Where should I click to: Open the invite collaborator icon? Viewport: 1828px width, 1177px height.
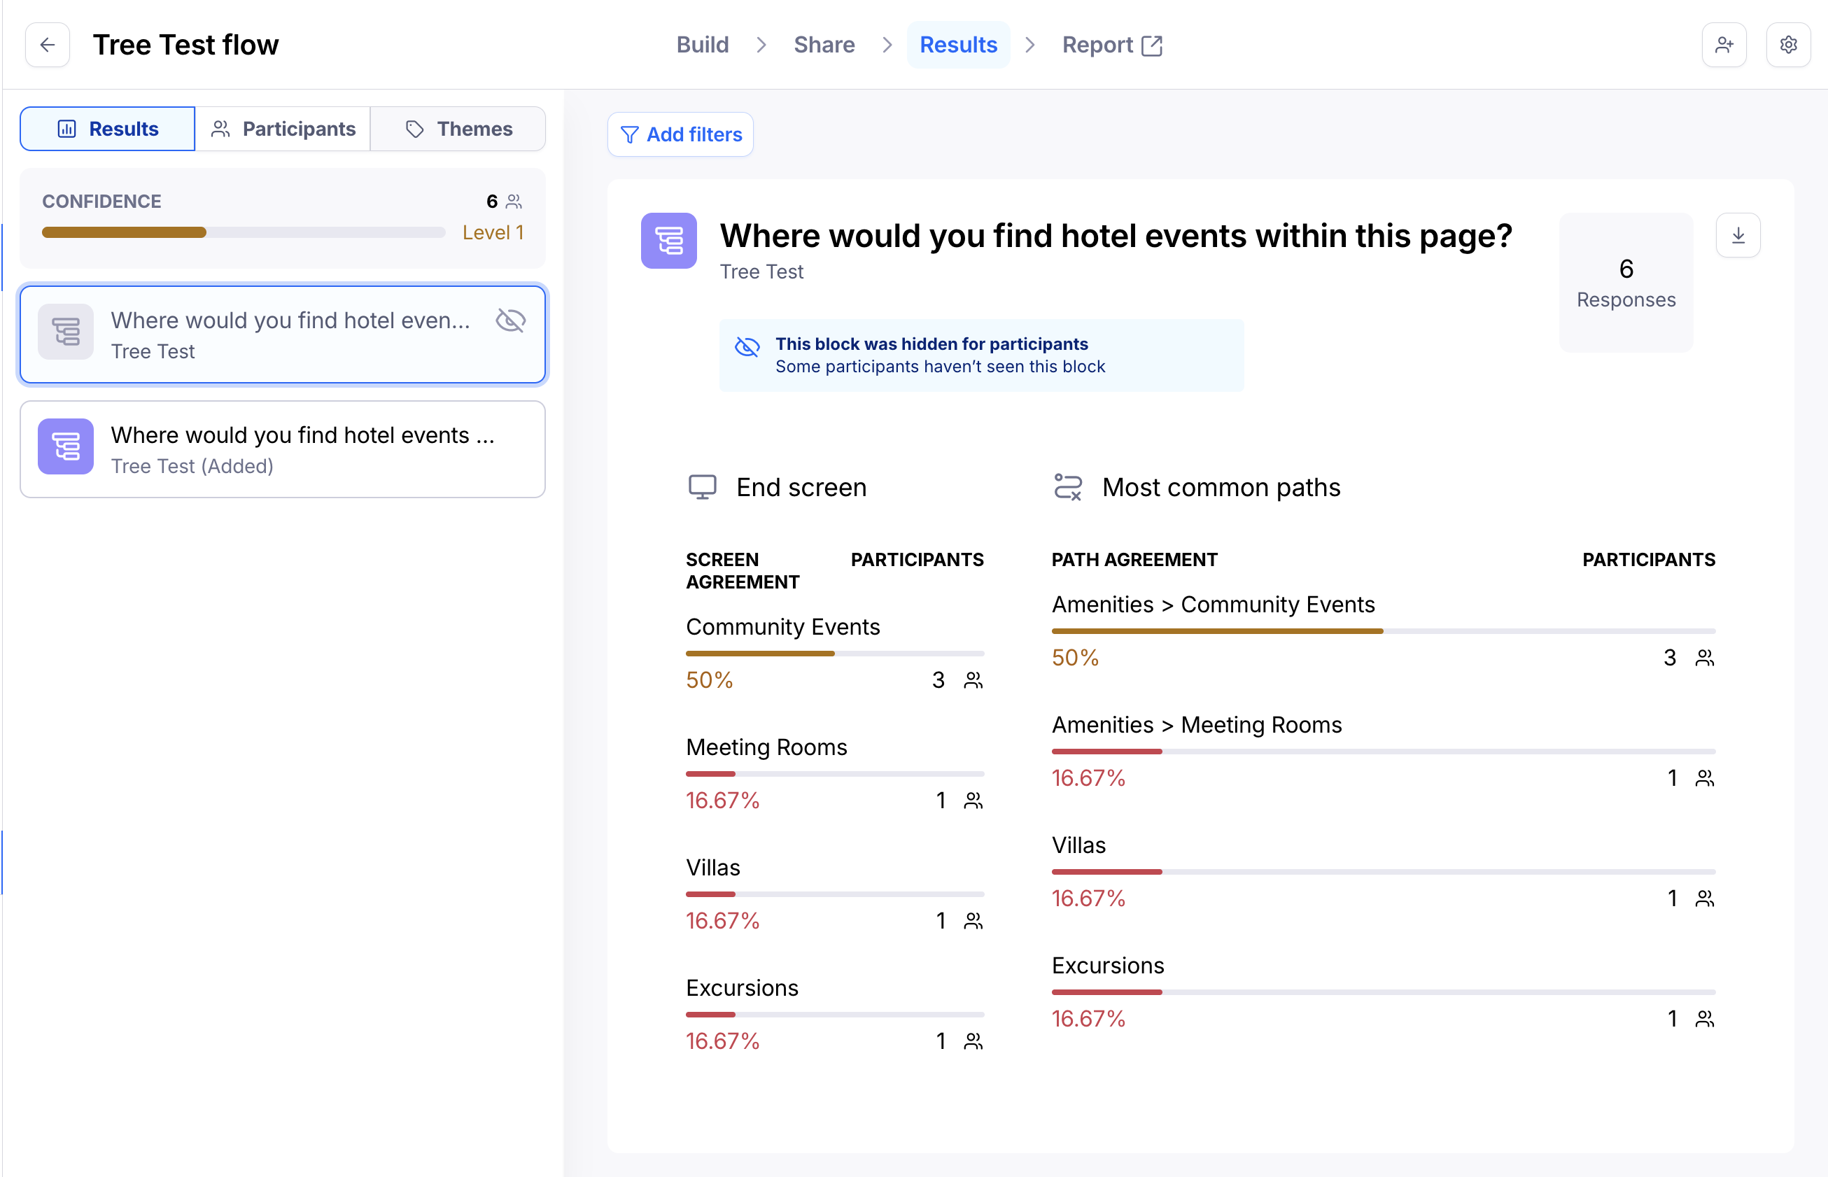[1724, 45]
